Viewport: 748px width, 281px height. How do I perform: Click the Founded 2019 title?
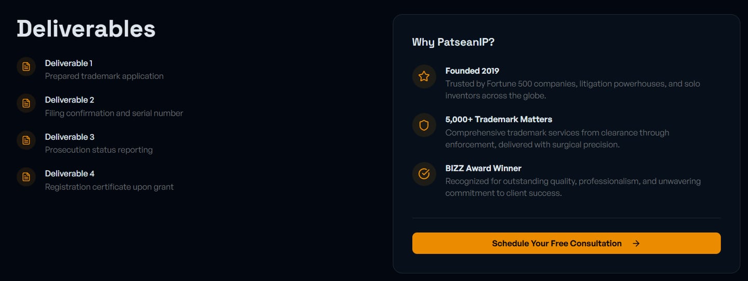tap(472, 71)
